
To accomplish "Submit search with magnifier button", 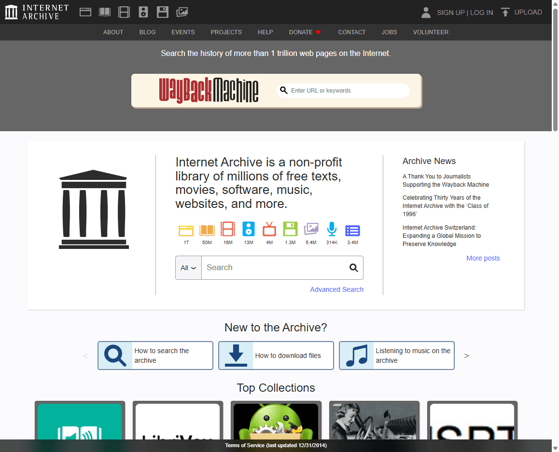I will [354, 268].
